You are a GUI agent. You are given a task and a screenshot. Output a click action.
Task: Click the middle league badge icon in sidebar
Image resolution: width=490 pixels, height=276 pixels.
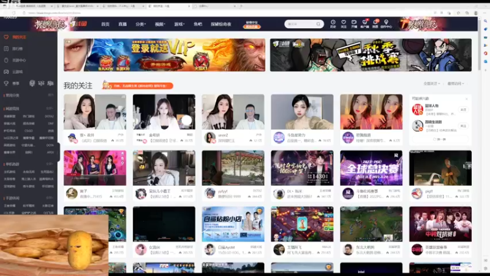[x=41, y=83]
